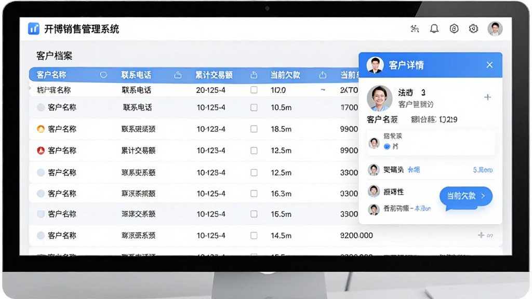Click the blue 开博 app logo icon
This screenshot has height=299, width=532.
point(34,29)
